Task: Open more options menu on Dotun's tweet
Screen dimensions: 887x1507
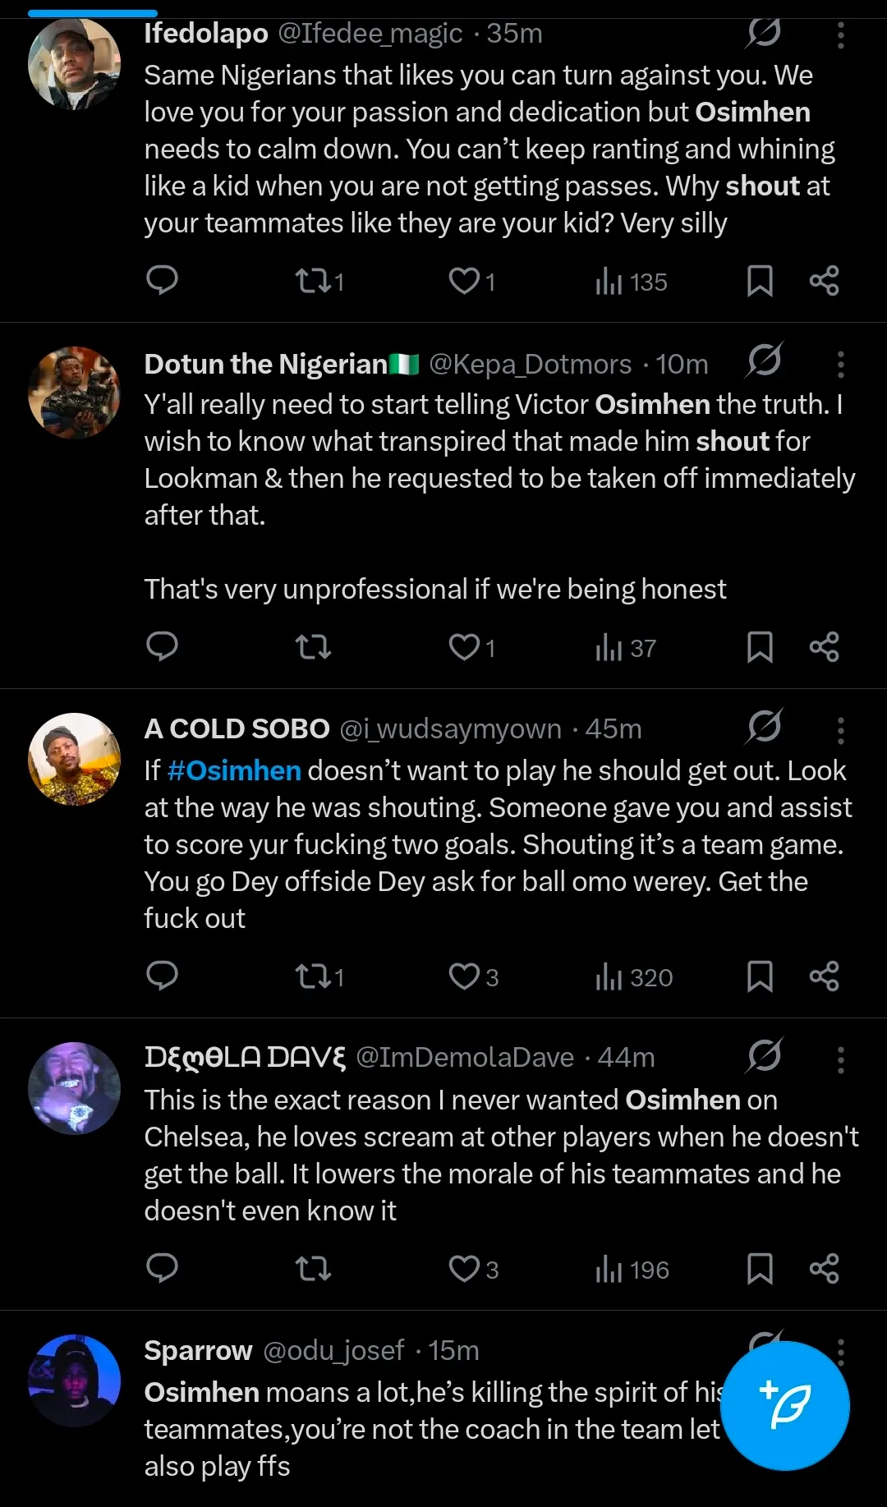Action: [840, 364]
